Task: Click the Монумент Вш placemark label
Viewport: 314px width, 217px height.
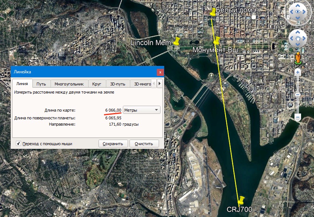Action: tap(215, 50)
